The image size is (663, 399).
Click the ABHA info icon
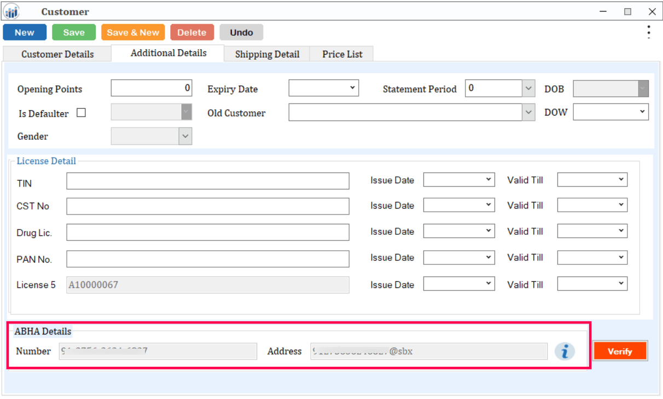[x=565, y=351]
